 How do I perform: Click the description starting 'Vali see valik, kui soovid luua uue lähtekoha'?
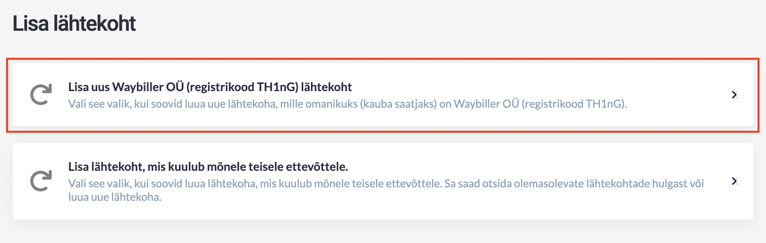pyautogui.click(x=348, y=104)
